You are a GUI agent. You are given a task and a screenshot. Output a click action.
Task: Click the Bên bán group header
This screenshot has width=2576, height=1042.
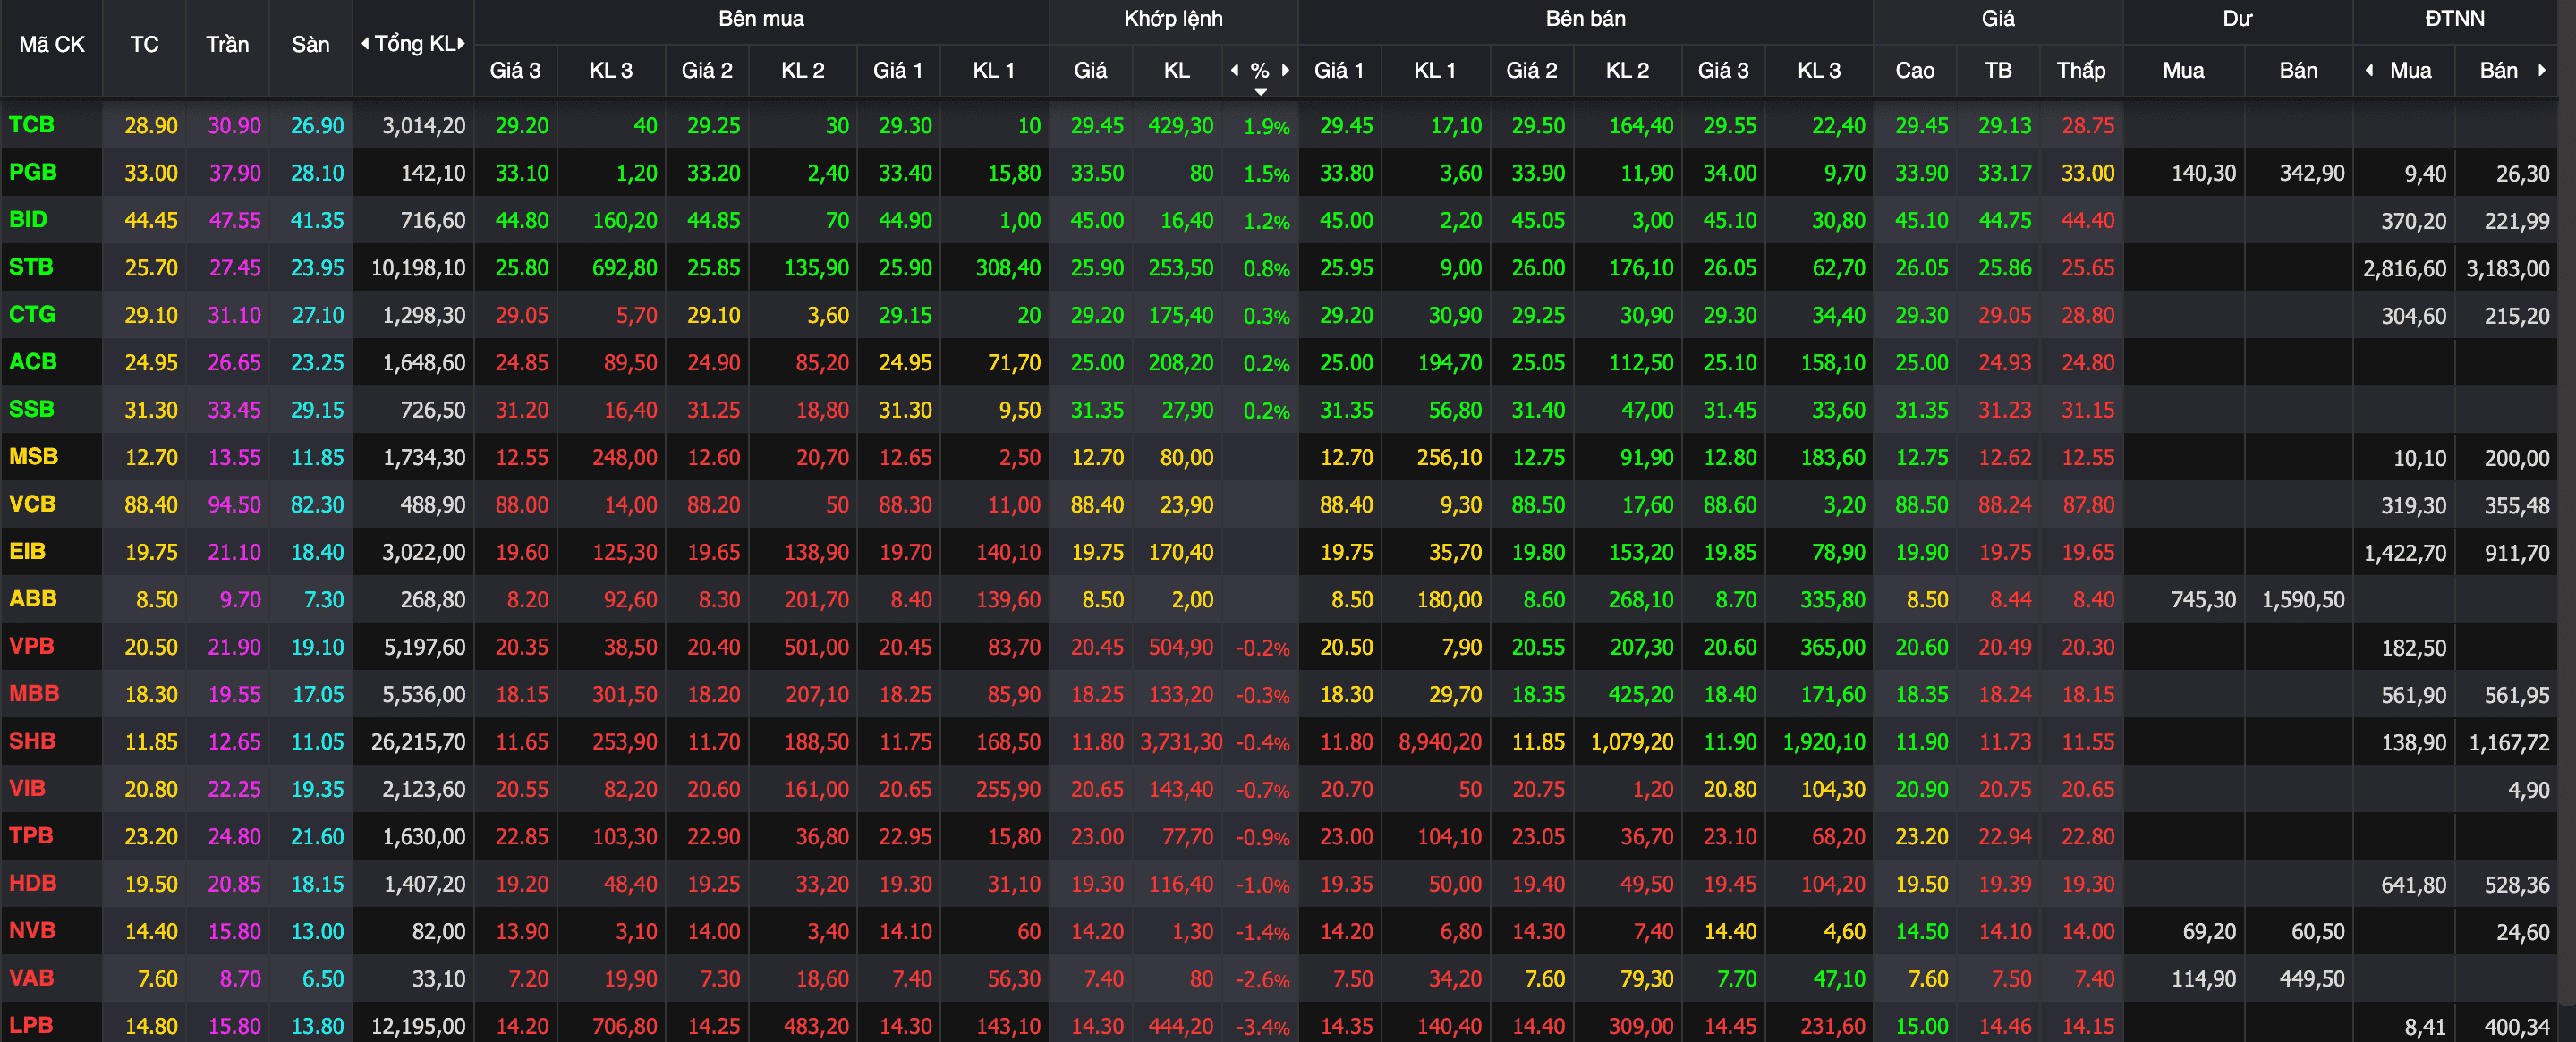point(1585,19)
